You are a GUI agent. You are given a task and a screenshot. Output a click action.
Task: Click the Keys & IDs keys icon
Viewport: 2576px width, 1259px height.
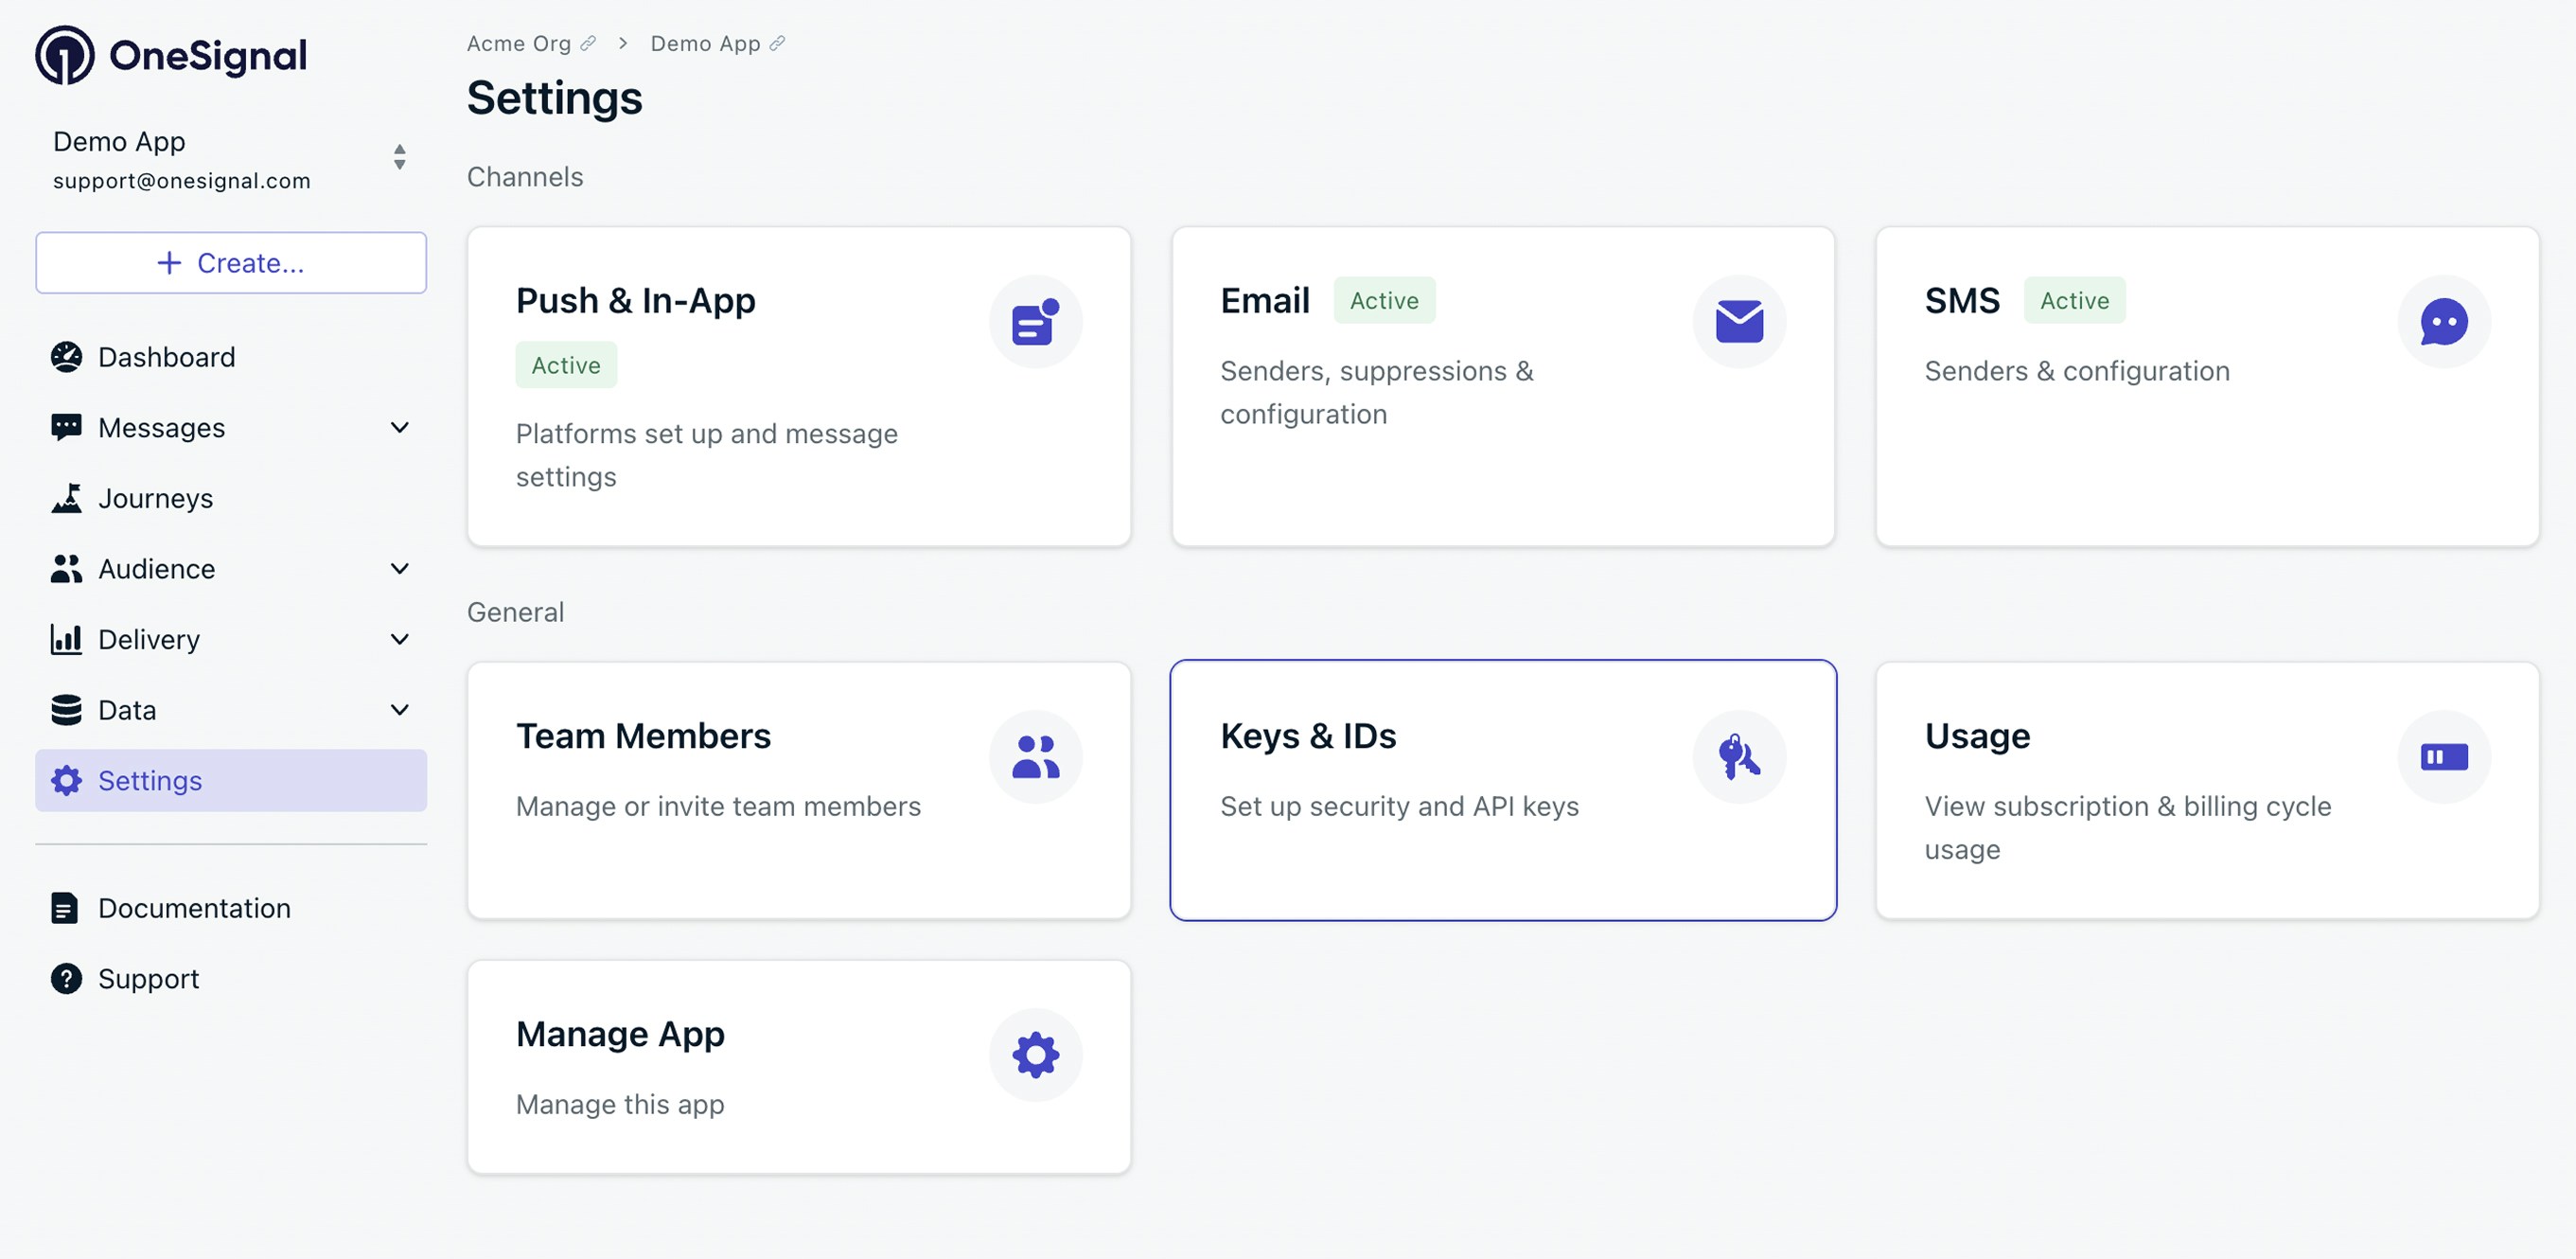point(1739,757)
